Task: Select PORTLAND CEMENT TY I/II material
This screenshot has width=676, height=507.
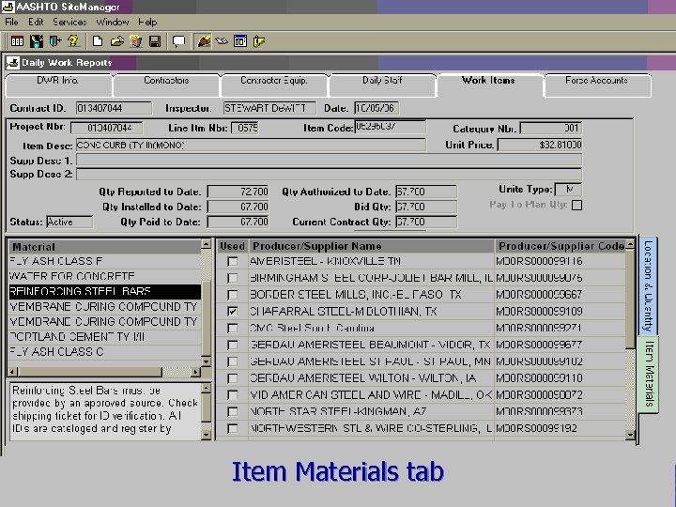Action: coord(104,337)
